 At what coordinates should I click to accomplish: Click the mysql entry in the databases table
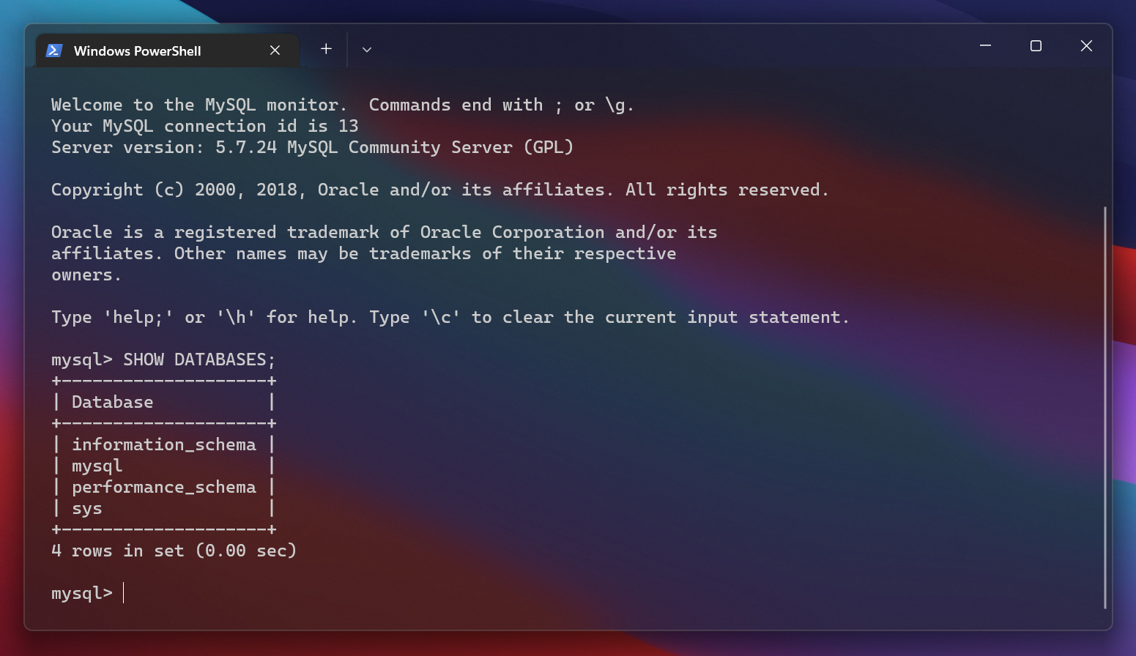[x=97, y=466]
